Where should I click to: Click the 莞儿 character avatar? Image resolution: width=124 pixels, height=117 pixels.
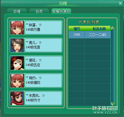click(x=17, y=45)
